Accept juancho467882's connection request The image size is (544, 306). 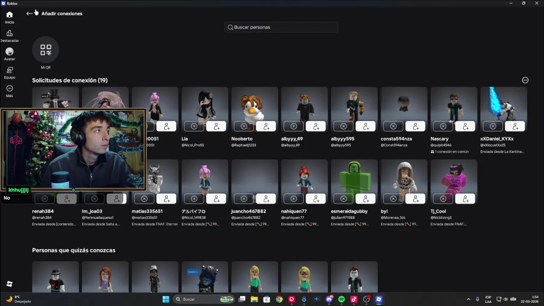pos(266,199)
